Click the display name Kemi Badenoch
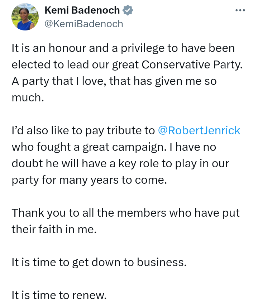Screen dimensions: 258x307 (82, 10)
